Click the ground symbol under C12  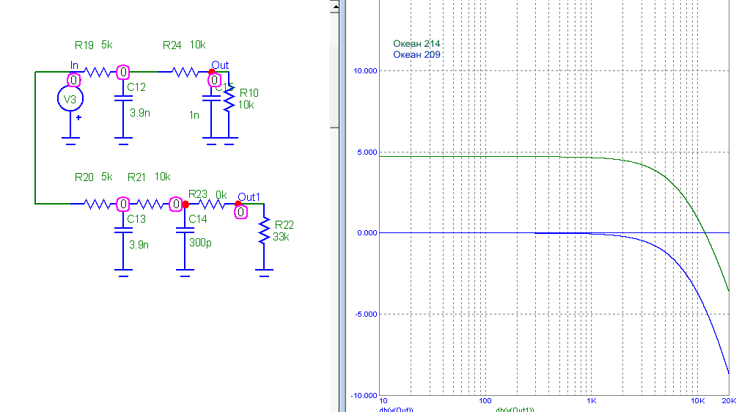(x=123, y=141)
